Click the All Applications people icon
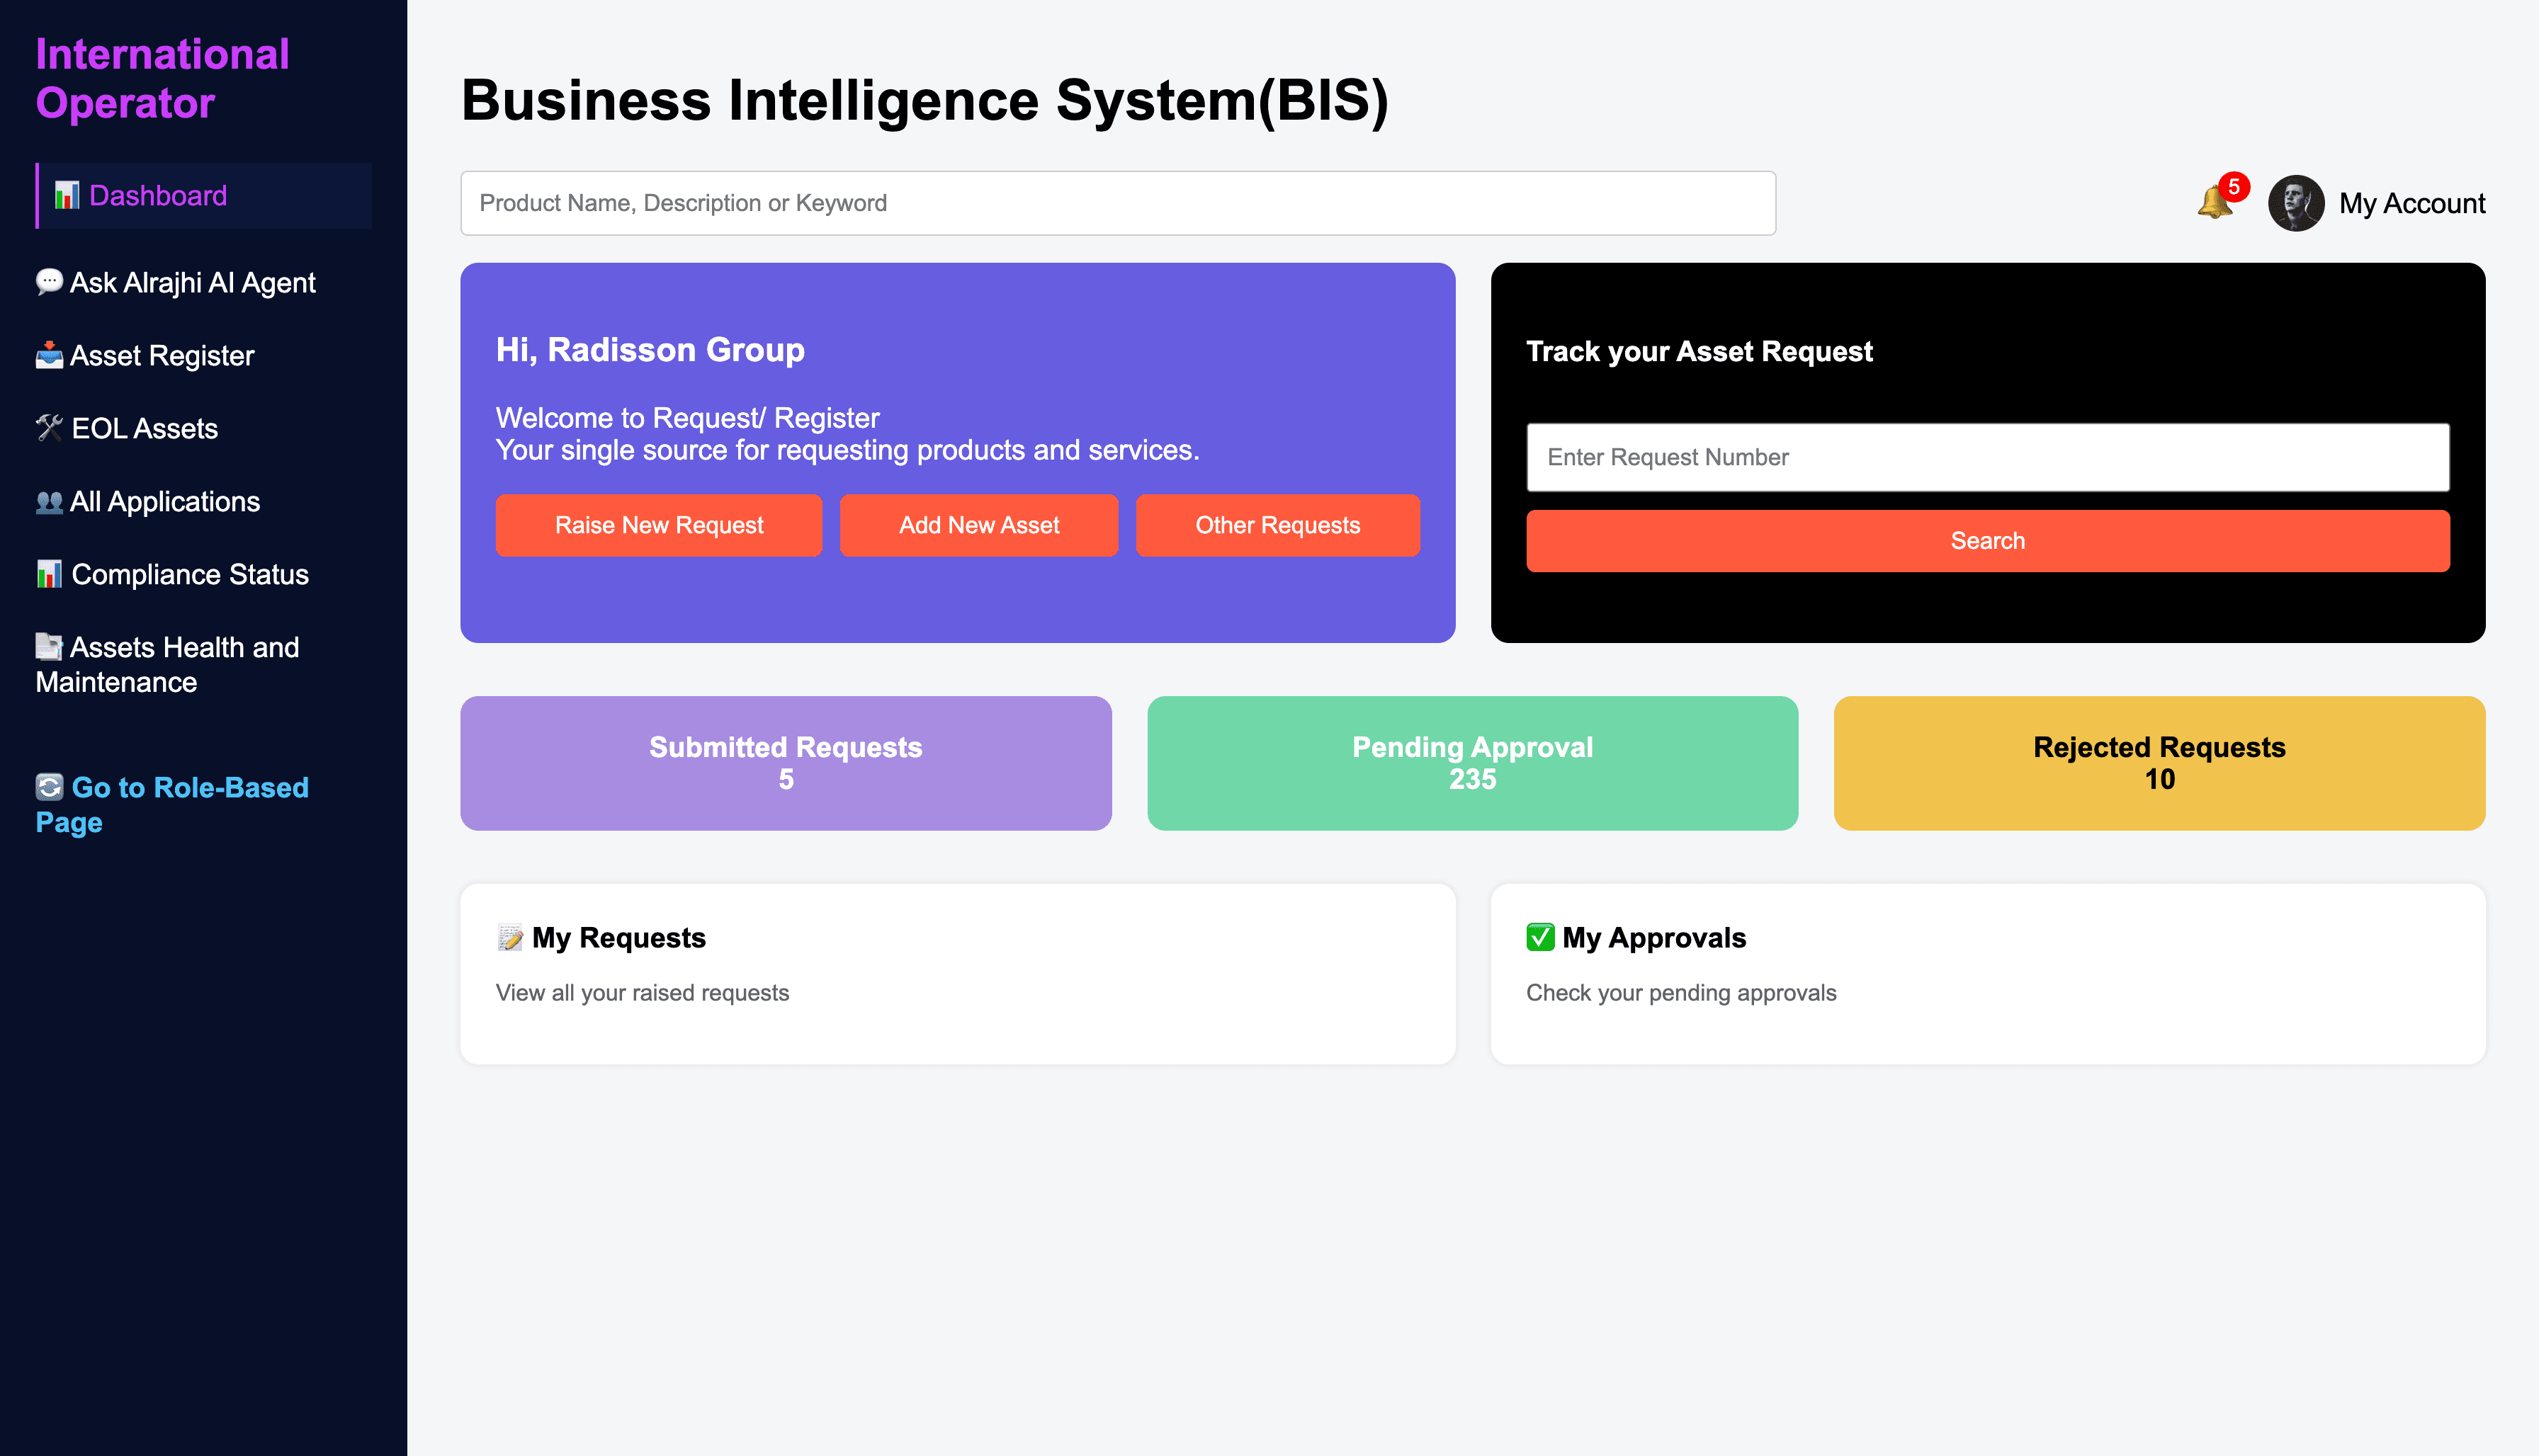The image size is (2539, 1456). click(x=49, y=501)
